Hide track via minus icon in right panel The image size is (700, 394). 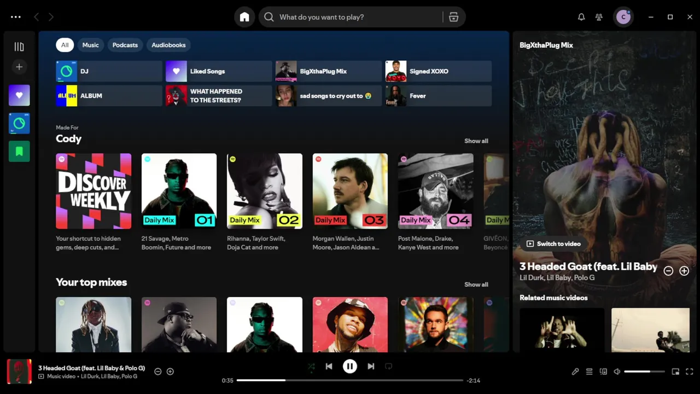(668, 271)
